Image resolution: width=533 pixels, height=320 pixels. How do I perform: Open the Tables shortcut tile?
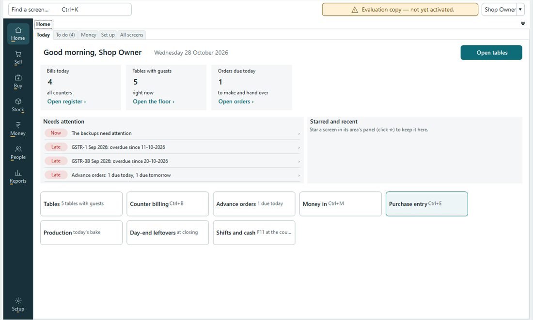pos(81,204)
